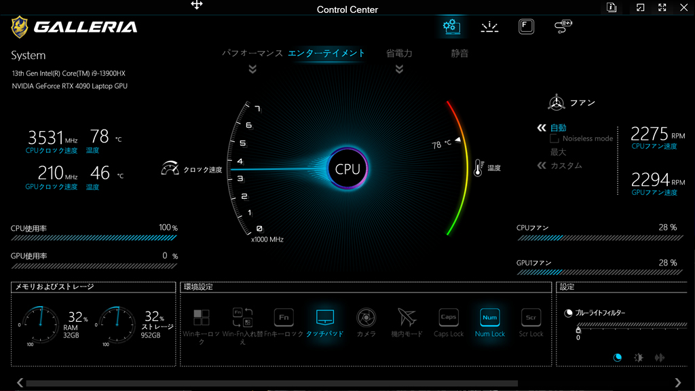Select 最大 fan mode
The width and height of the screenshot is (695, 391).
(559, 152)
